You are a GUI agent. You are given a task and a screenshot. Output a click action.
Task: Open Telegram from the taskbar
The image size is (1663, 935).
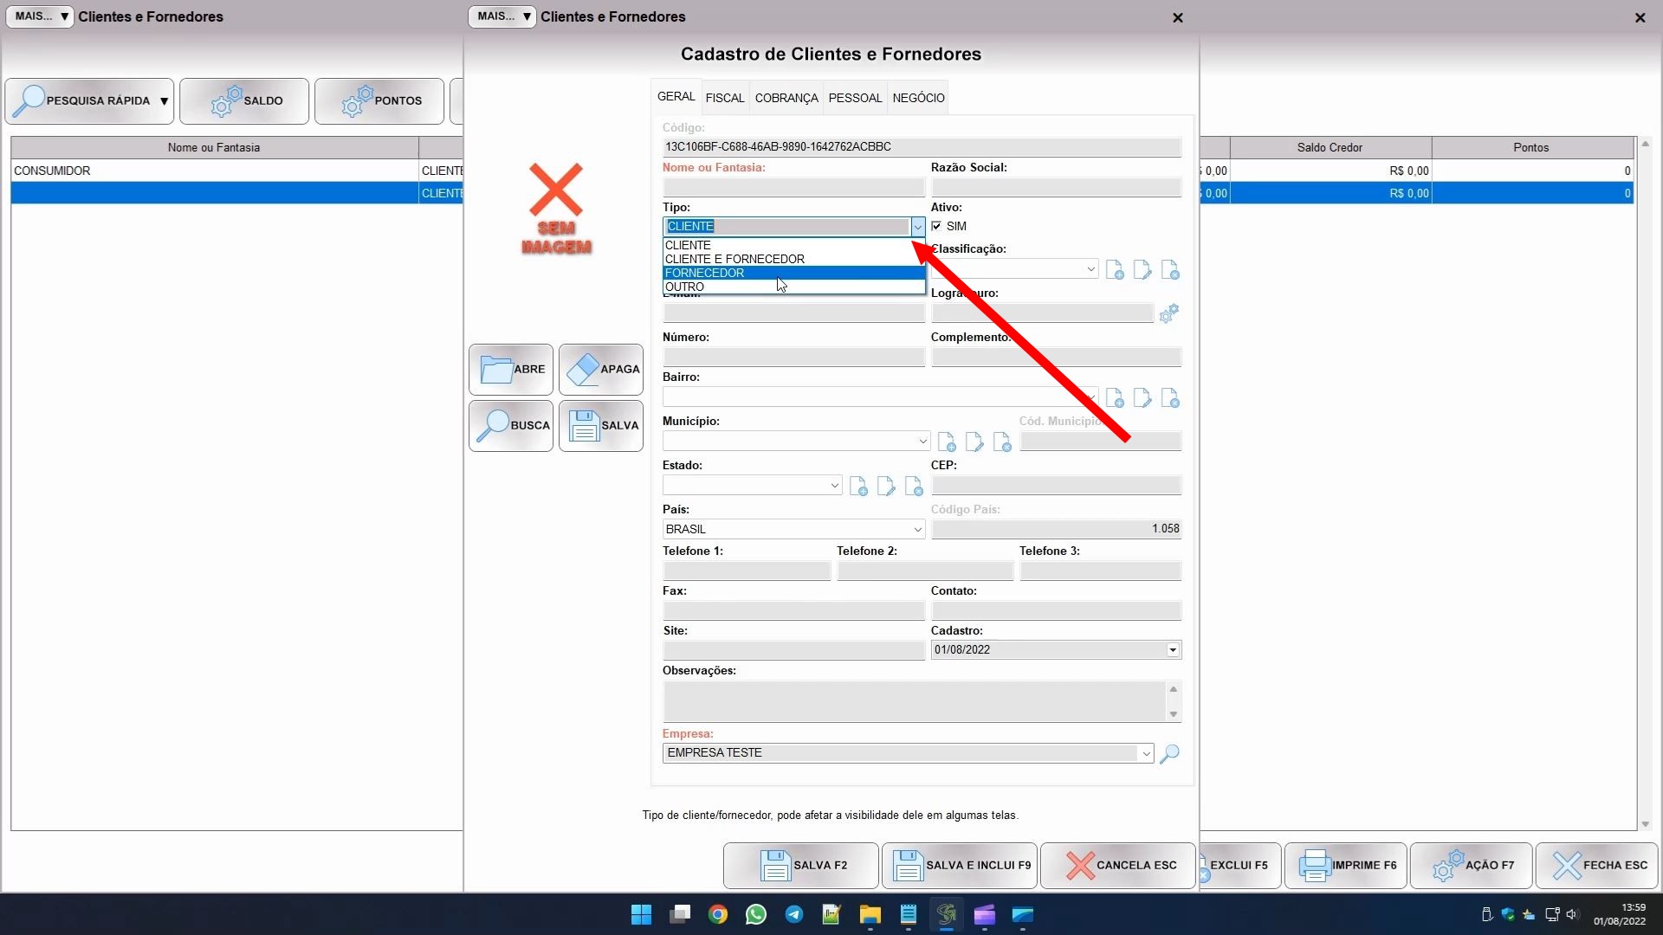[x=793, y=914]
